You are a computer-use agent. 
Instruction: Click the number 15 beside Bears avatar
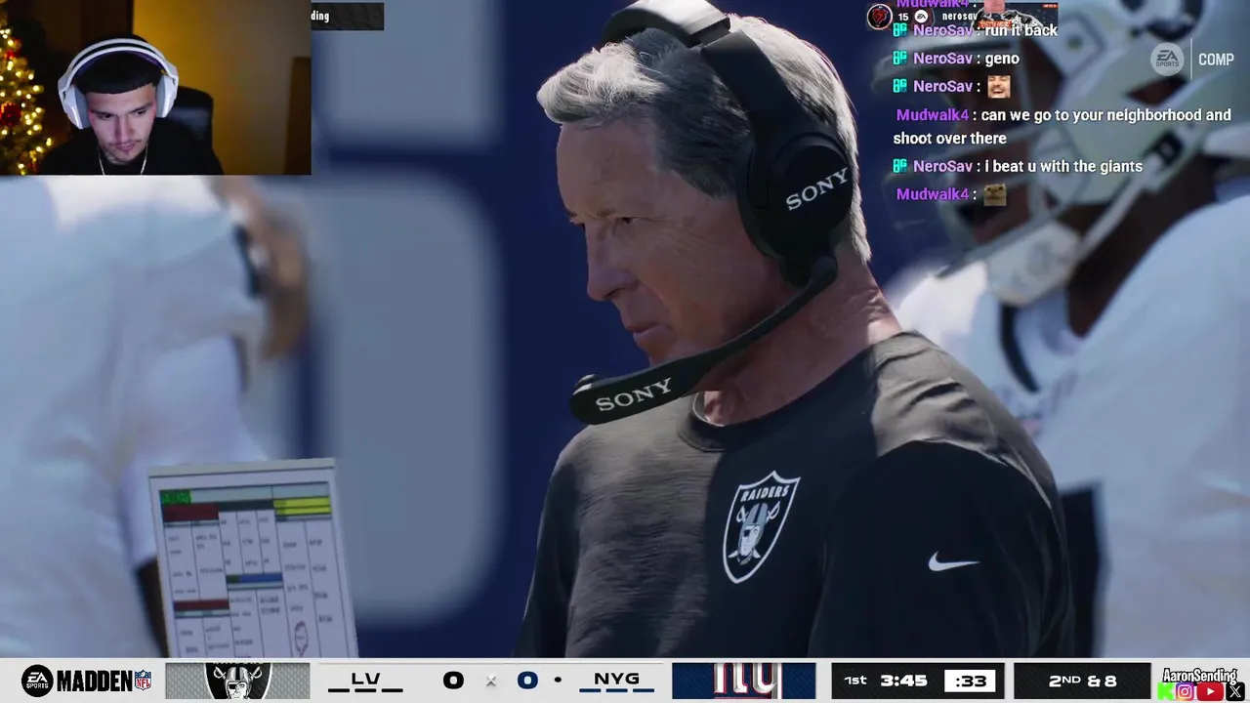click(903, 17)
